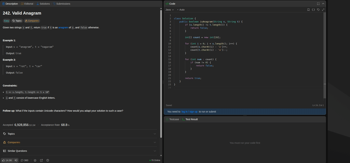The width and height of the screenshot is (350, 163).
Task: Click the Companies tag below the title
Action: coord(32,21)
